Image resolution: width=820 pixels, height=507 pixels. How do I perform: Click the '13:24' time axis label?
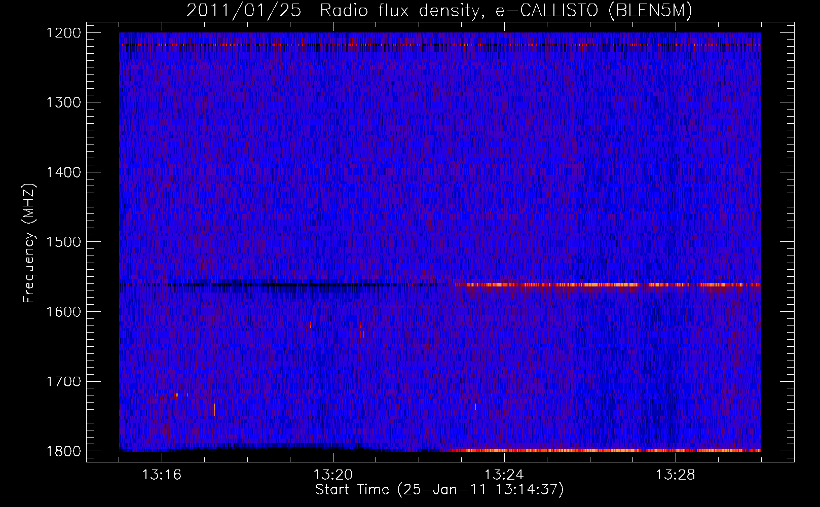[x=504, y=475]
